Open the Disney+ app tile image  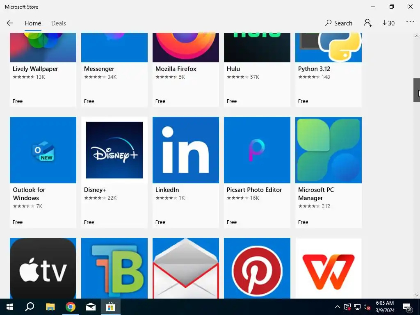click(x=114, y=150)
